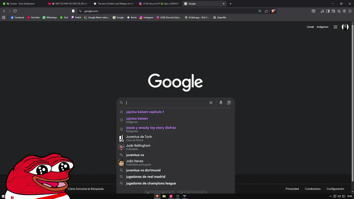The height and width of the screenshot is (199, 354).
Task: Search by image with Google Lens icon
Action: coord(229,103)
